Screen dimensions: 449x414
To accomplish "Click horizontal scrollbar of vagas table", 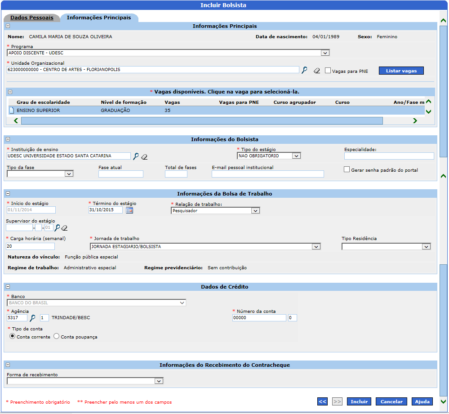I will click(x=202, y=120).
